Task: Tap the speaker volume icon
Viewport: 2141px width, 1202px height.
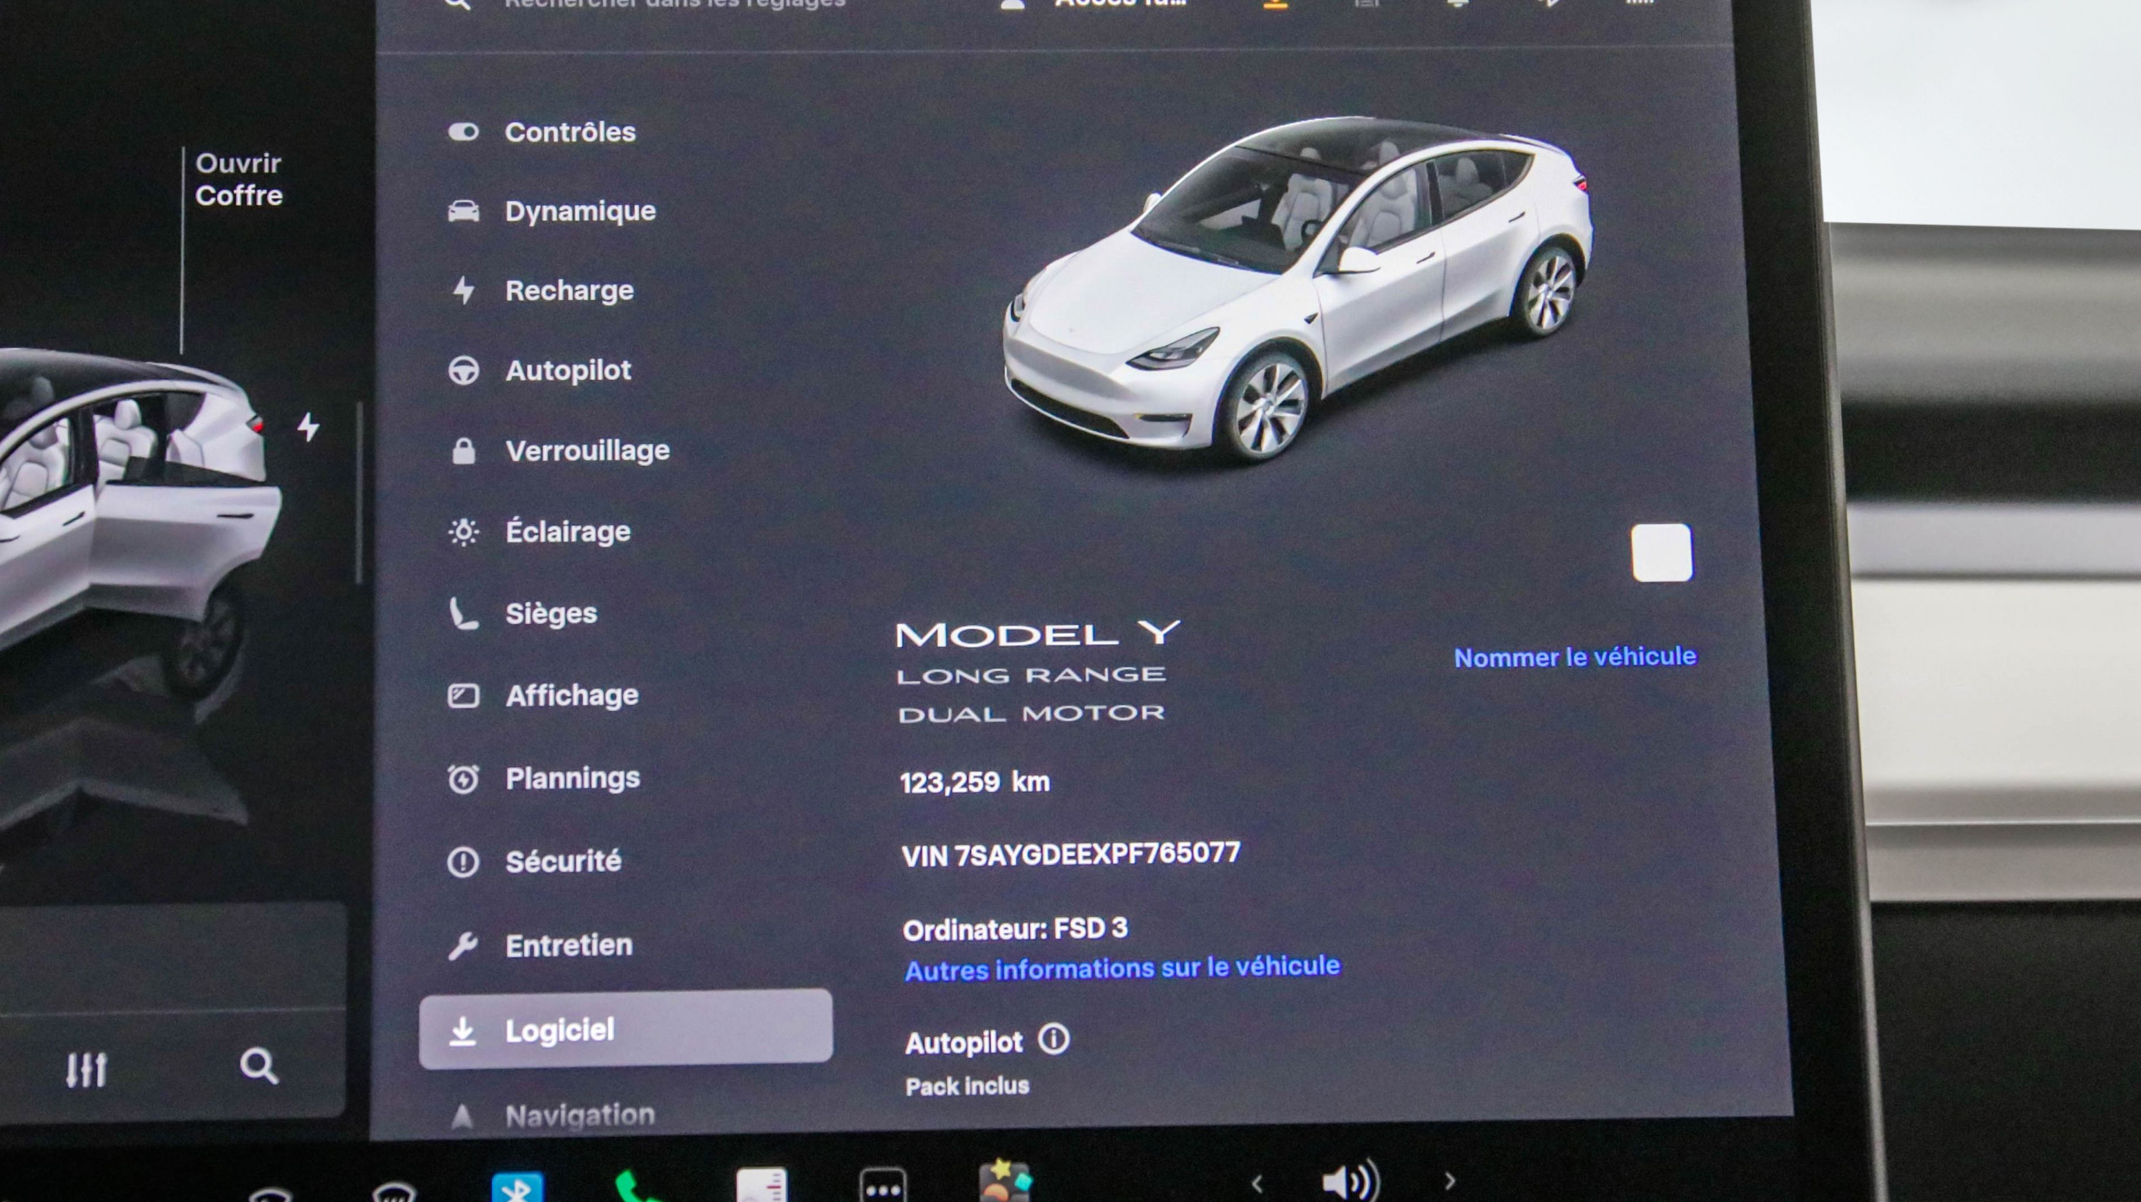Action: coord(1350,1181)
